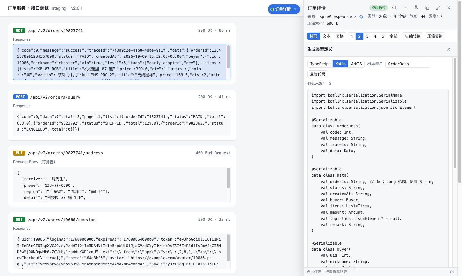
Task: Click the "data class Buyer(" code line
Action: click(331, 249)
